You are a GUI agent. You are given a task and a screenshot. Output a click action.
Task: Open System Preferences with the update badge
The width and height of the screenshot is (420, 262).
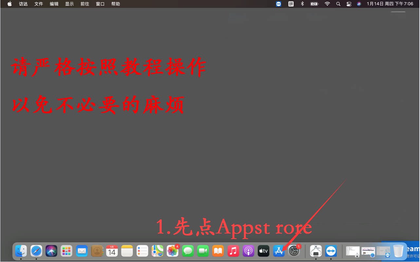point(294,251)
